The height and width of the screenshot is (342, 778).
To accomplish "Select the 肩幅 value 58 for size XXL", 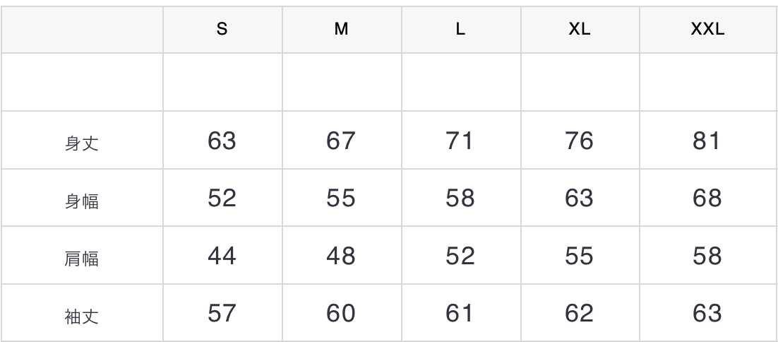I will coord(707,256).
